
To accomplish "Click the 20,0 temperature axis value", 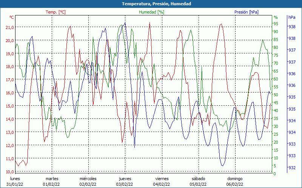I will (10, 41).
